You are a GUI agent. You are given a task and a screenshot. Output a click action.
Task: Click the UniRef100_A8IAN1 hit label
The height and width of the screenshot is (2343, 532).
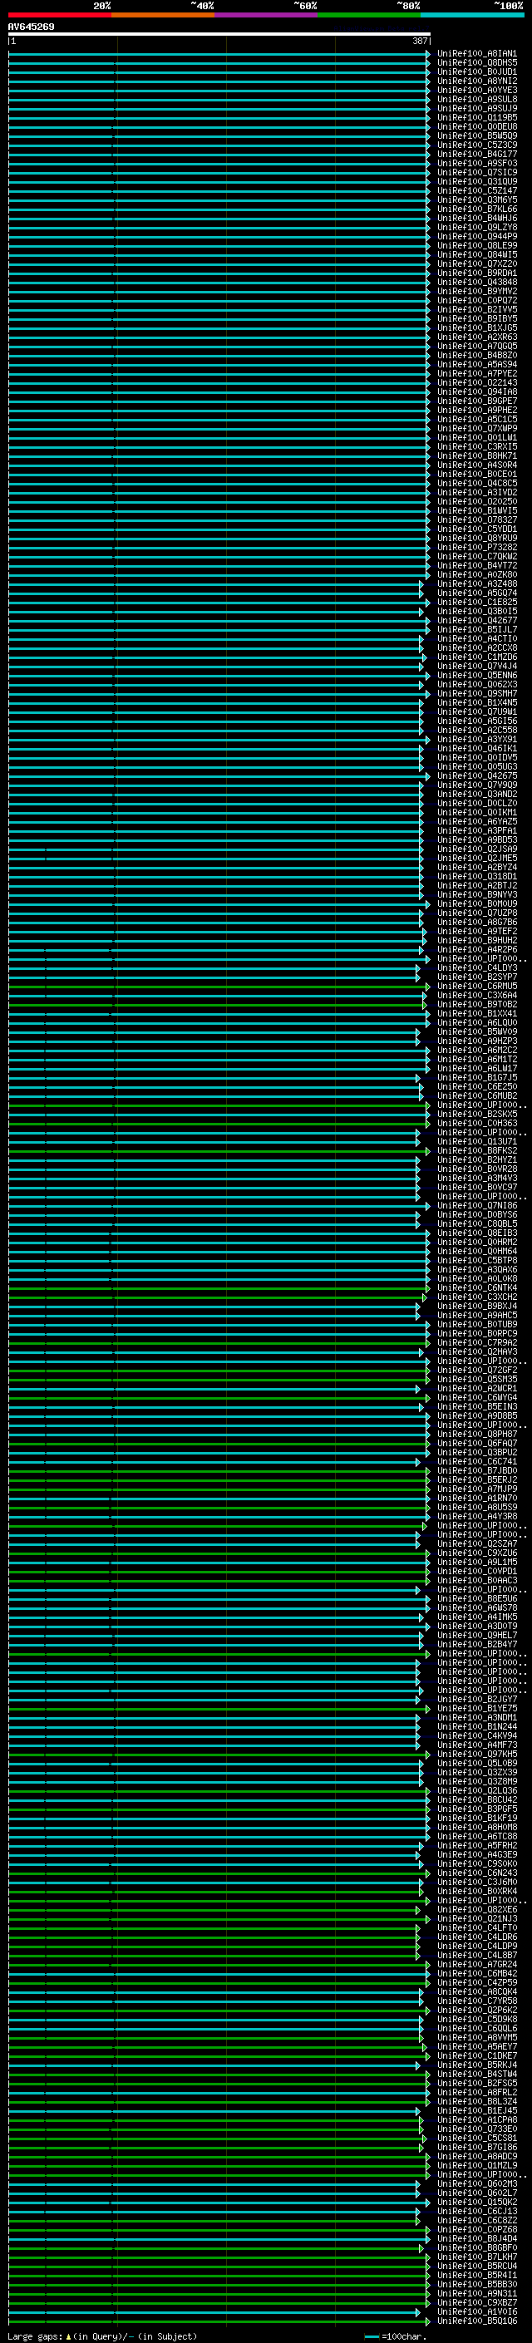pyautogui.click(x=476, y=54)
